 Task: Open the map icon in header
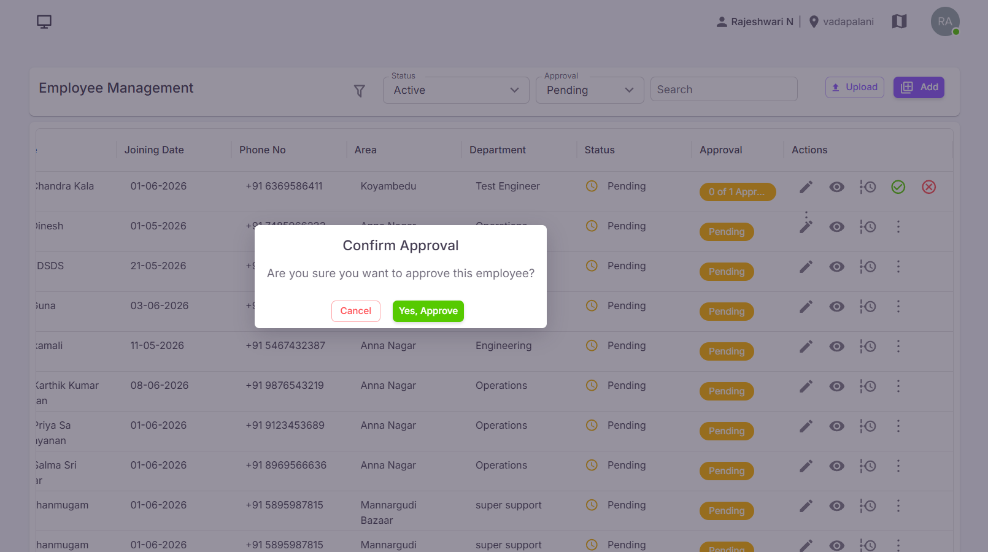pyautogui.click(x=899, y=21)
